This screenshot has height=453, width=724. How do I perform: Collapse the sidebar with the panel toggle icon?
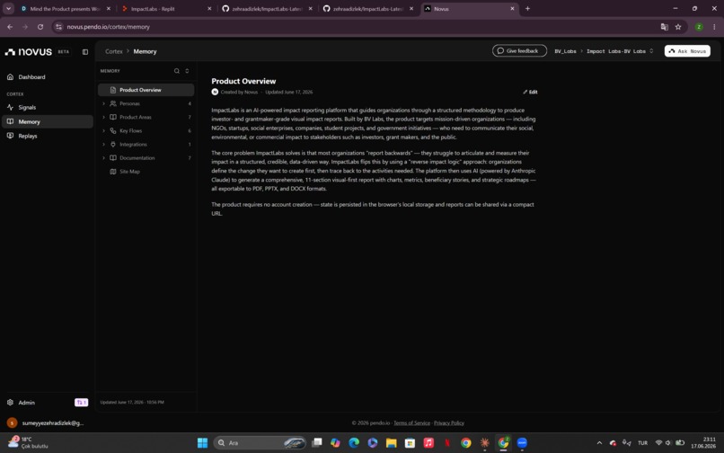click(x=85, y=52)
